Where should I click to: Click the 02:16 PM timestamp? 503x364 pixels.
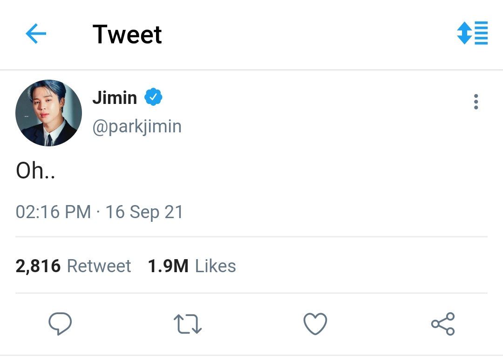(53, 212)
